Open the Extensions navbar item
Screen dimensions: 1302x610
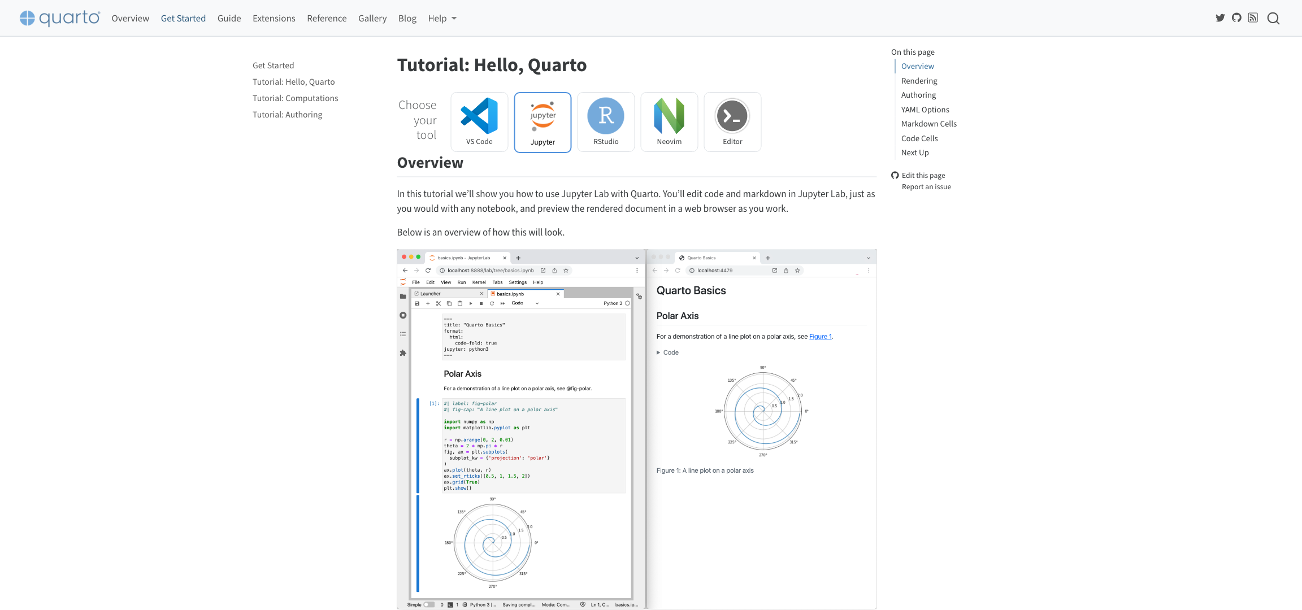[x=274, y=18]
